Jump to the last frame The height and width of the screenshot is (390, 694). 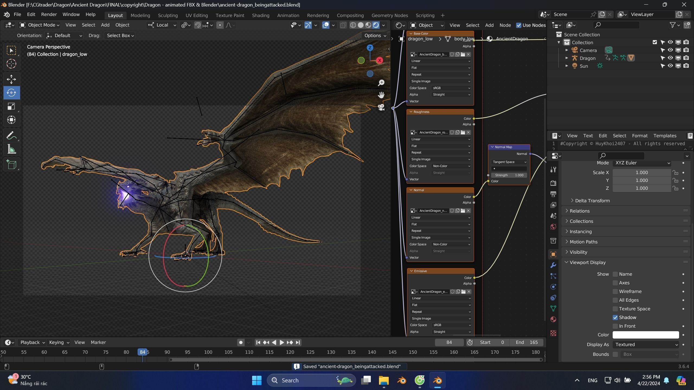click(x=298, y=343)
